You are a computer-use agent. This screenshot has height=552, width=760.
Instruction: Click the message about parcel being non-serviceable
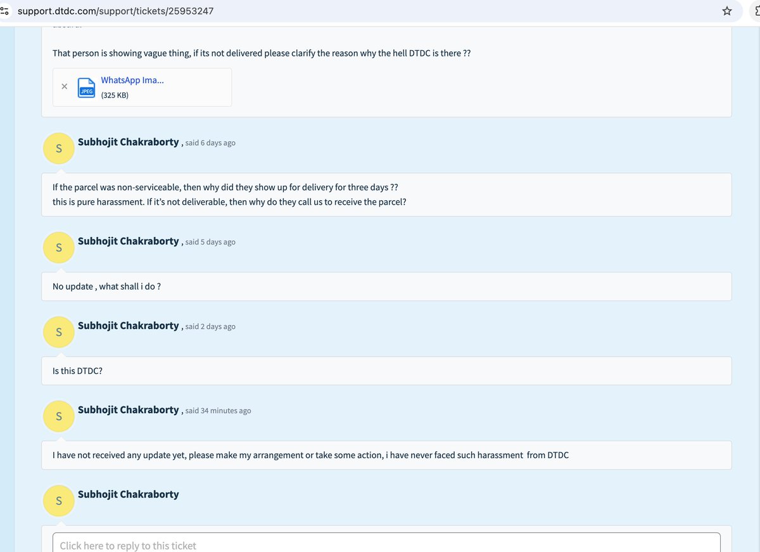(x=225, y=188)
